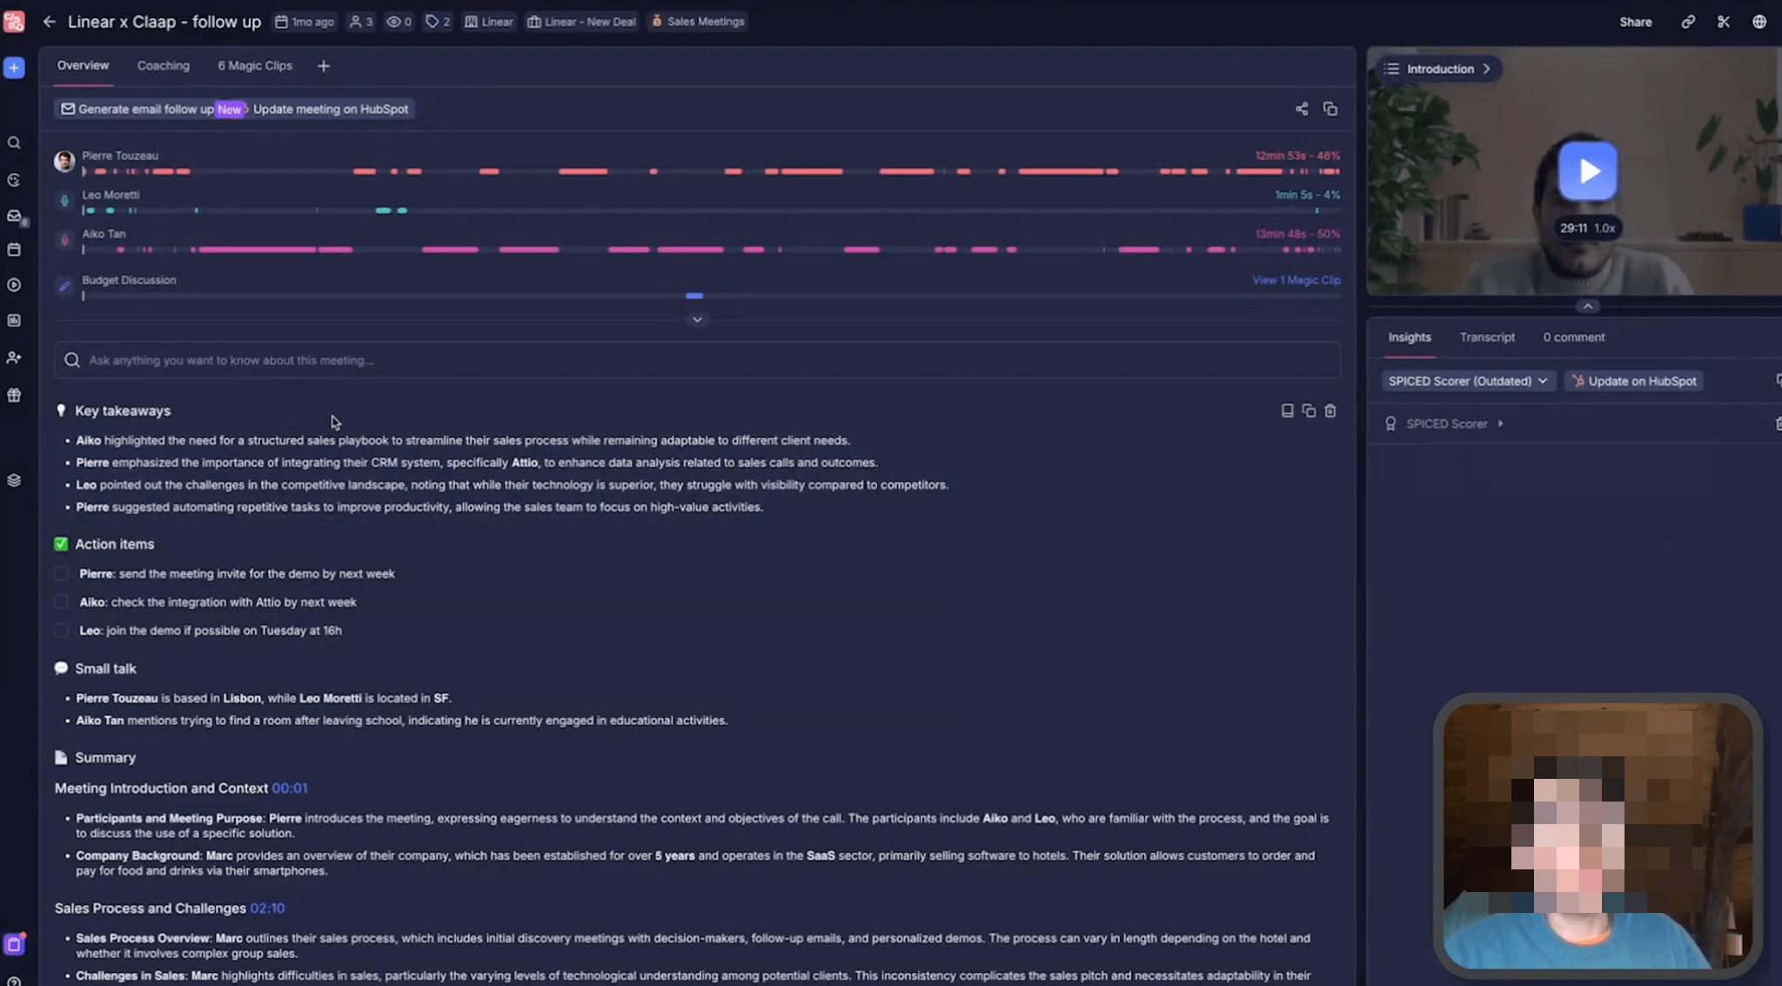
Task: Change 1.0x playback speed
Action: pos(1604,228)
